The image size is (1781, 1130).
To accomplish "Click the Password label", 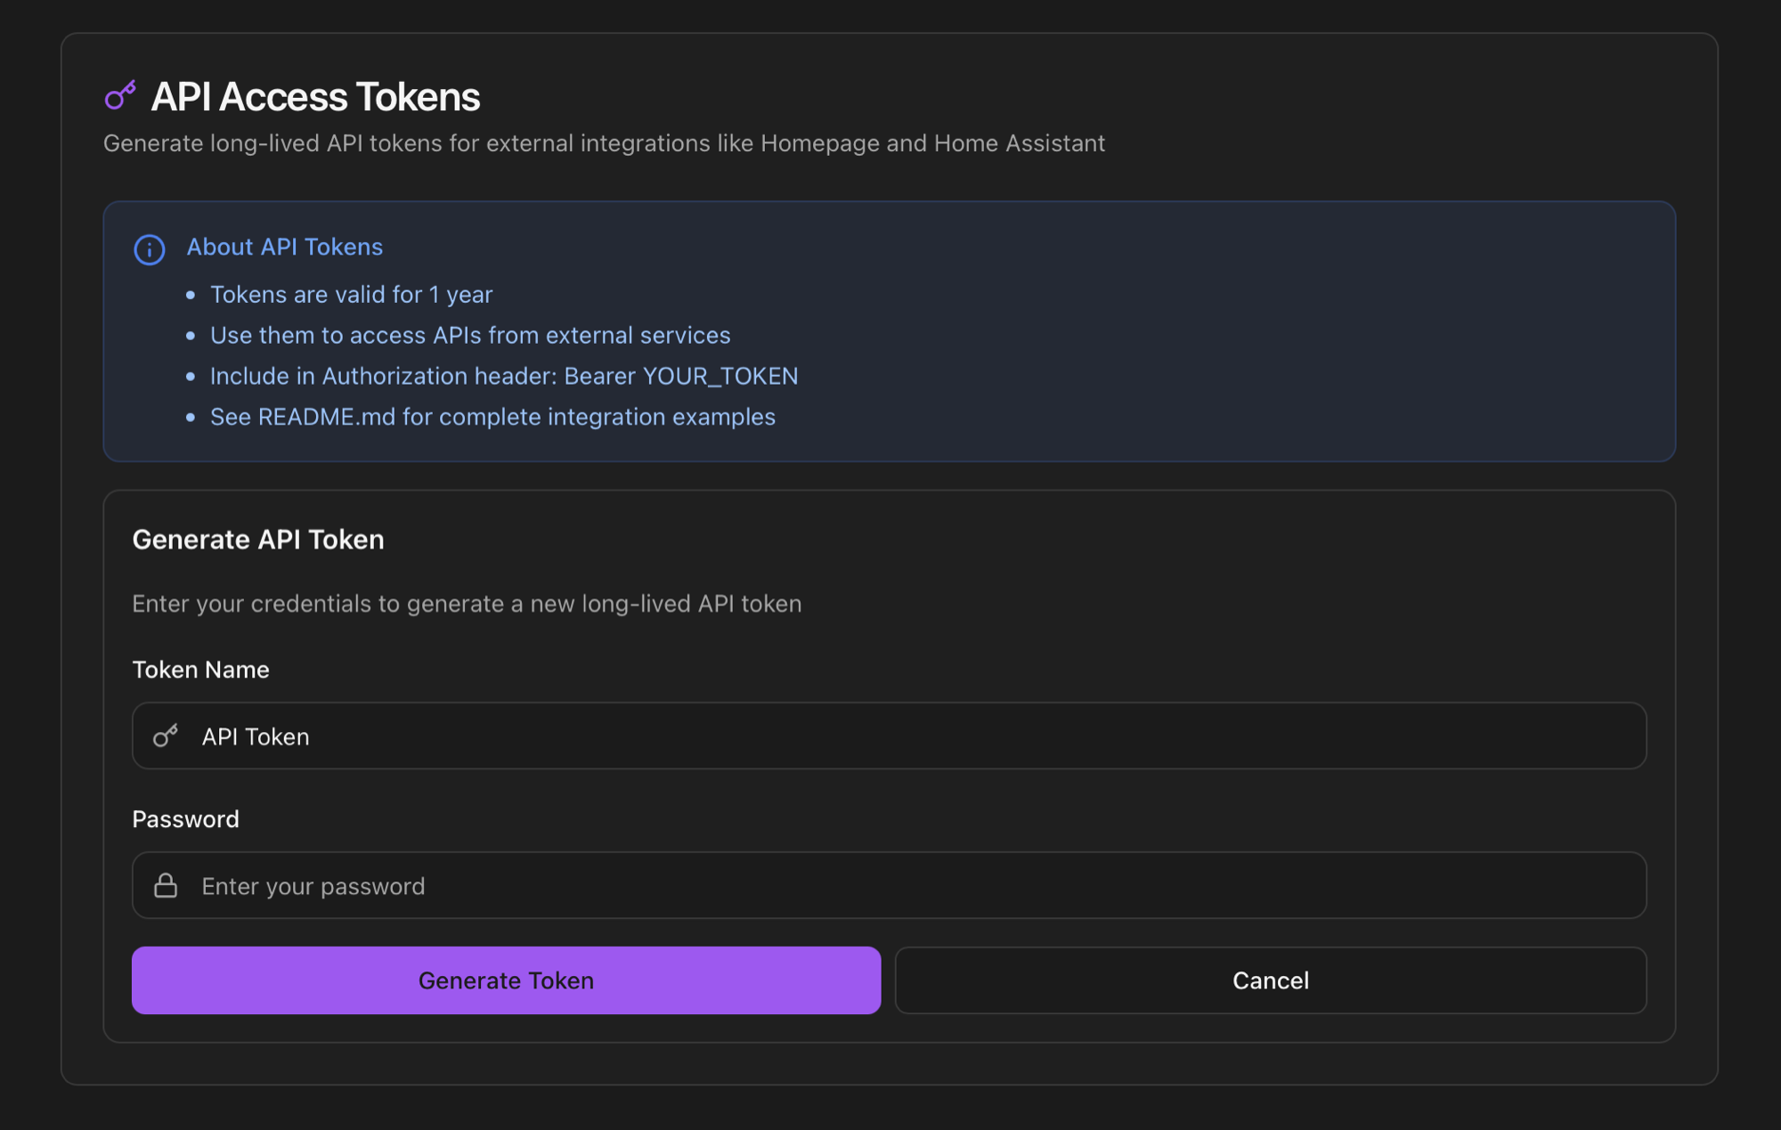I will pos(185,819).
